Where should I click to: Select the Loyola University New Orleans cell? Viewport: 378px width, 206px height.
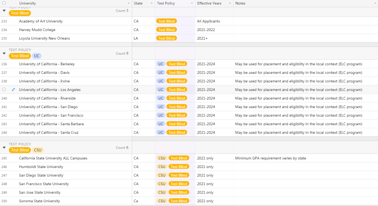click(75, 38)
